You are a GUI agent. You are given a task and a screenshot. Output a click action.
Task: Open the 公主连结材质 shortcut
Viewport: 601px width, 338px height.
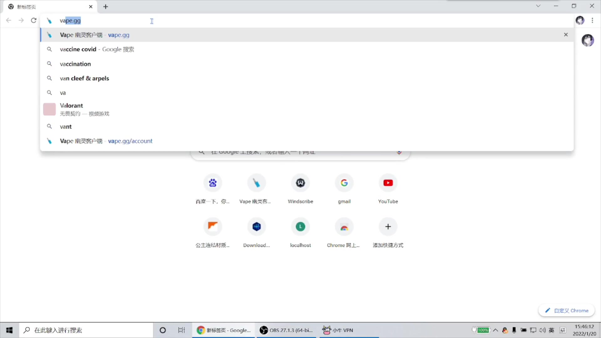click(213, 233)
